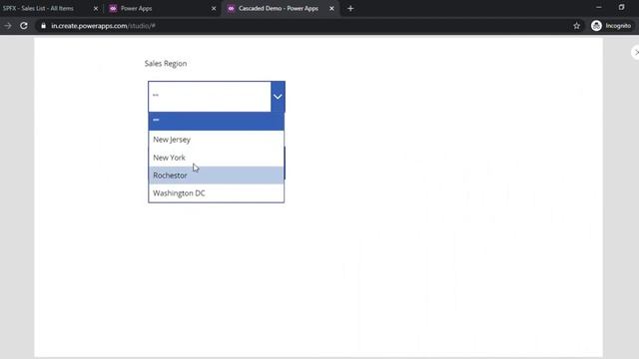Go forward in browser history
The image size is (639, 359).
[x=8, y=26]
